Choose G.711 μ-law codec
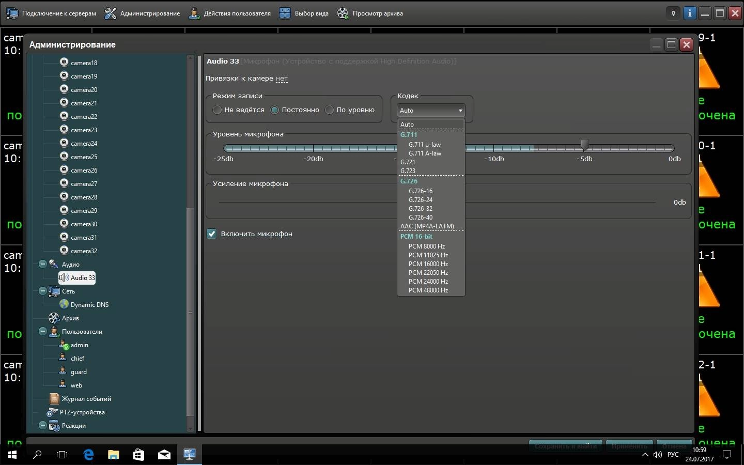Viewport: 744px width, 465px height. point(431,145)
